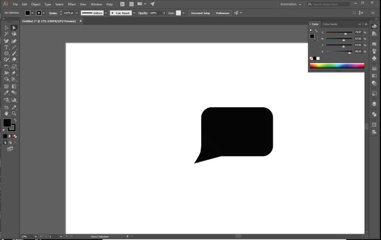The height and width of the screenshot is (240, 381).
Task: Open the Color panel options menu
Action: coord(366,24)
